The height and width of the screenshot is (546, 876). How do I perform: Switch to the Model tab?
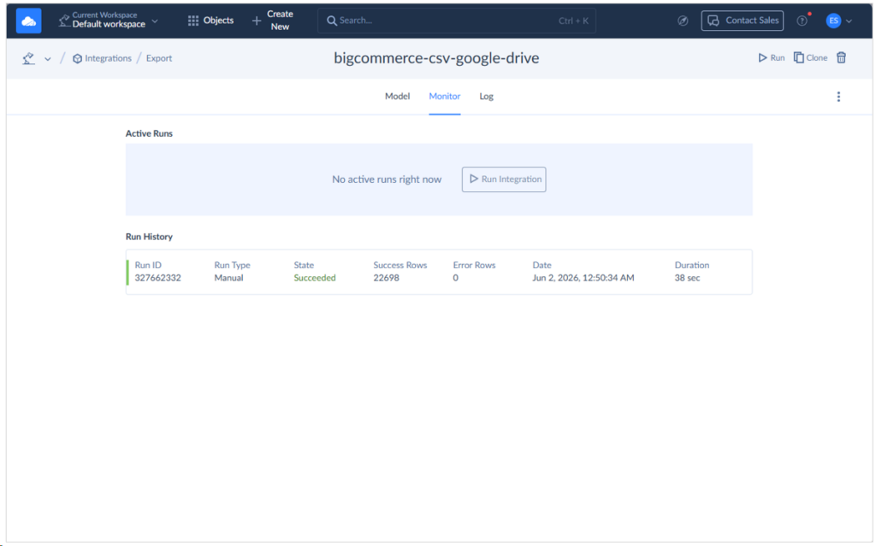397,96
